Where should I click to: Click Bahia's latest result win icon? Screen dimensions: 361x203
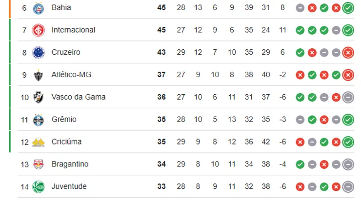click(x=348, y=8)
